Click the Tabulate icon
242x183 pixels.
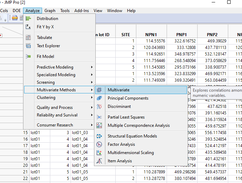[x=29, y=38]
